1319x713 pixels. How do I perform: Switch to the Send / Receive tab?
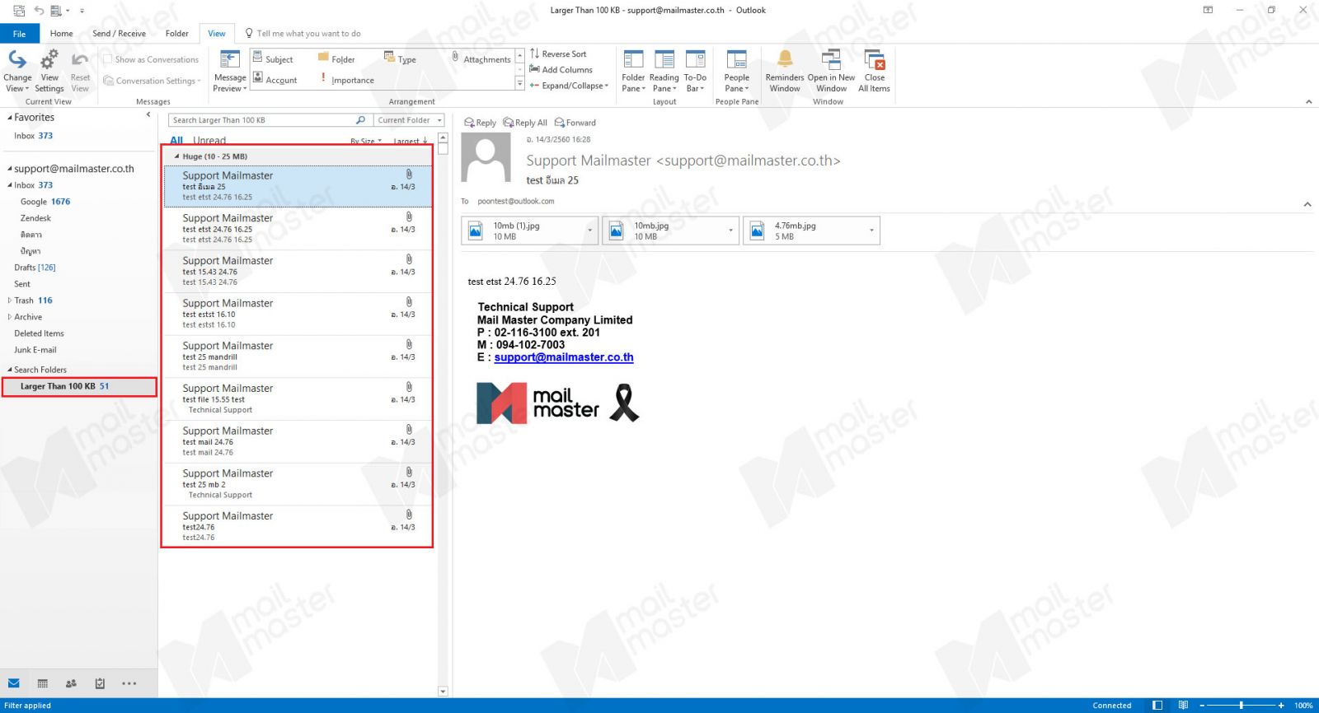click(119, 34)
